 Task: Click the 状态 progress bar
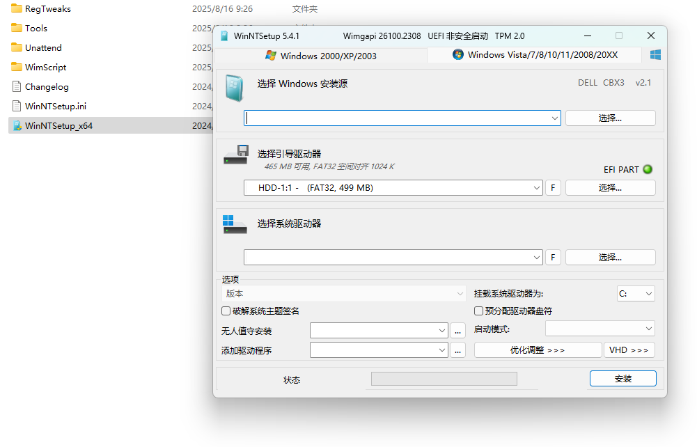coord(444,379)
